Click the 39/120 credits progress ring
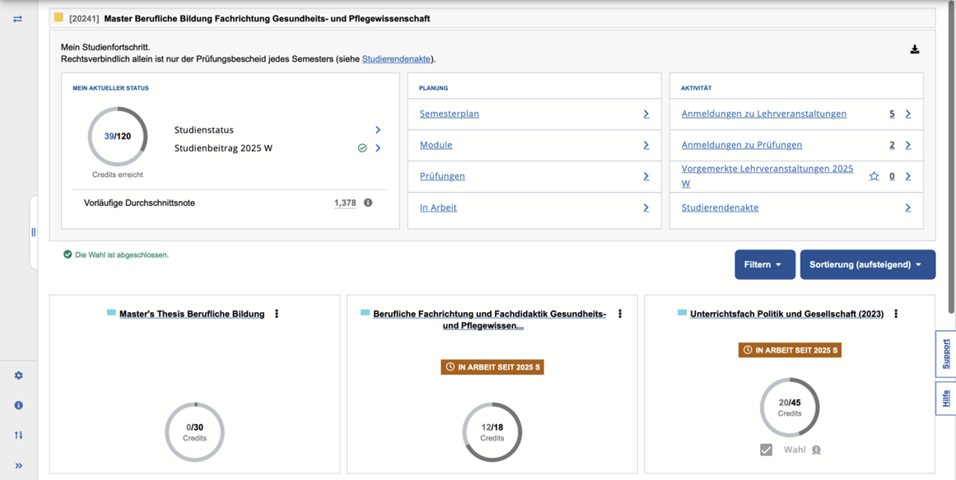 (x=118, y=137)
